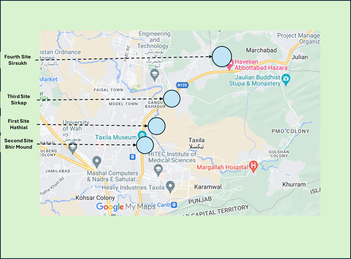Select the University of Wah graduation icon
The image size is (351, 259).
point(72,147)
